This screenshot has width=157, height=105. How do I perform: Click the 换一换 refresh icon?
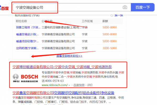click(x=112, y=16)
